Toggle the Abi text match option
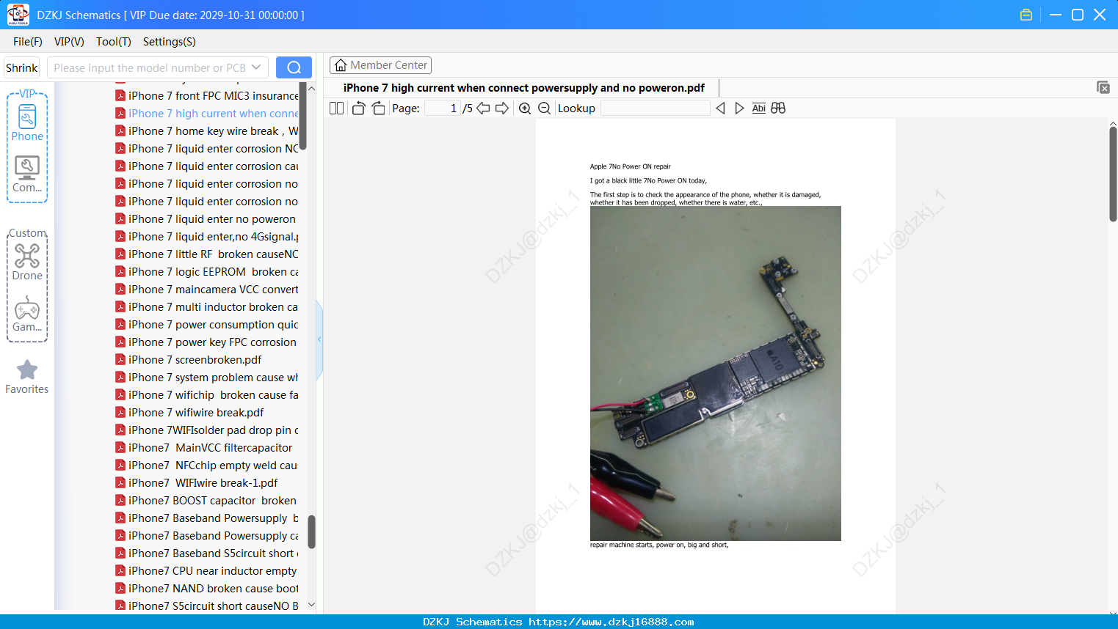Viewport: 1118px width, 629px height. (758, 108)
